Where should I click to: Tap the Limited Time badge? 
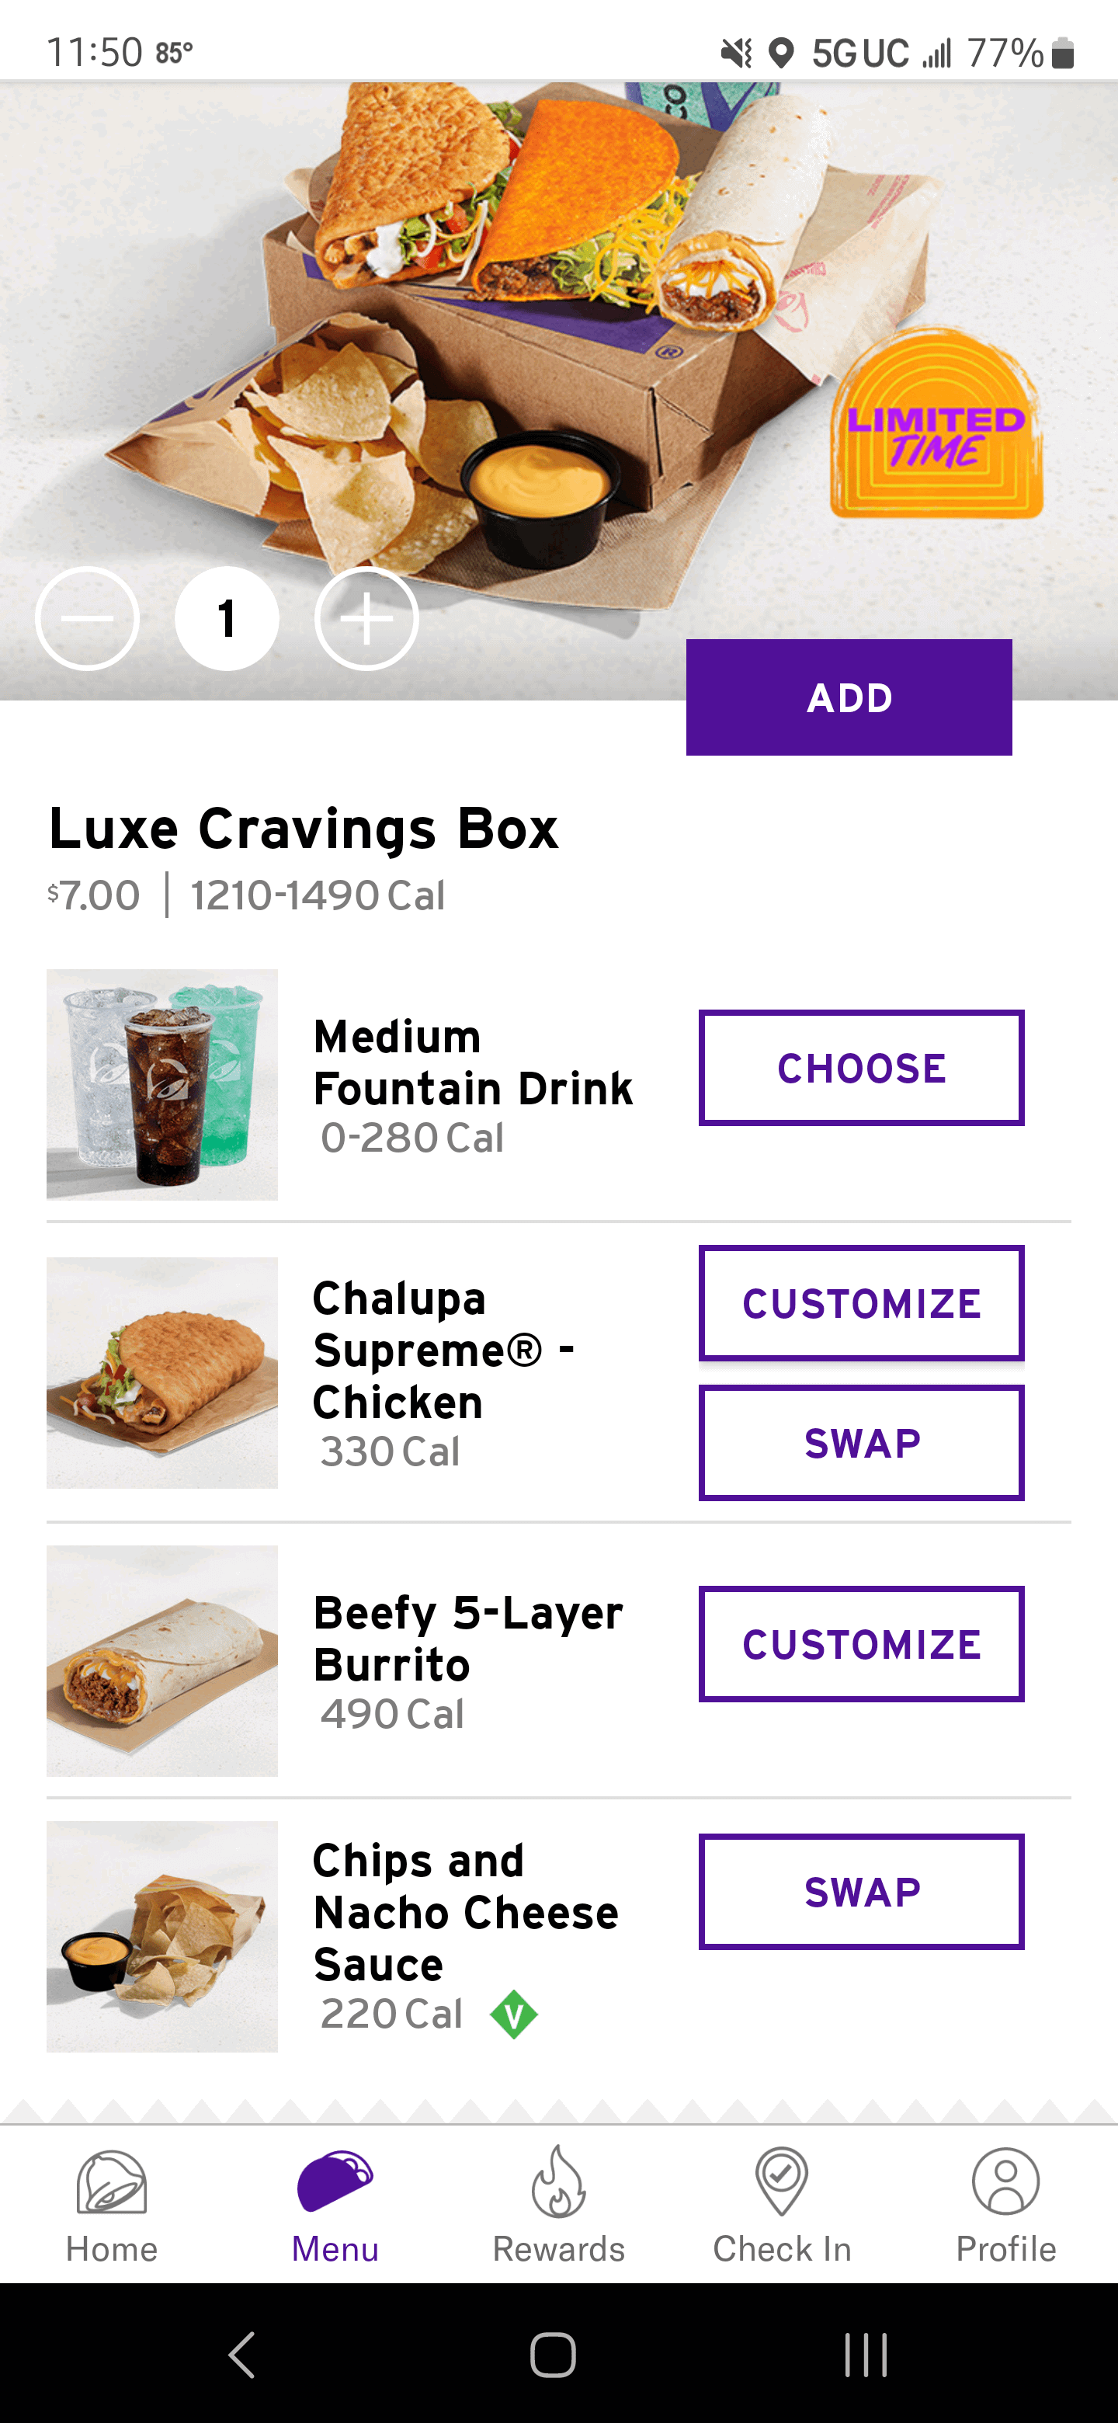point(936,428)
